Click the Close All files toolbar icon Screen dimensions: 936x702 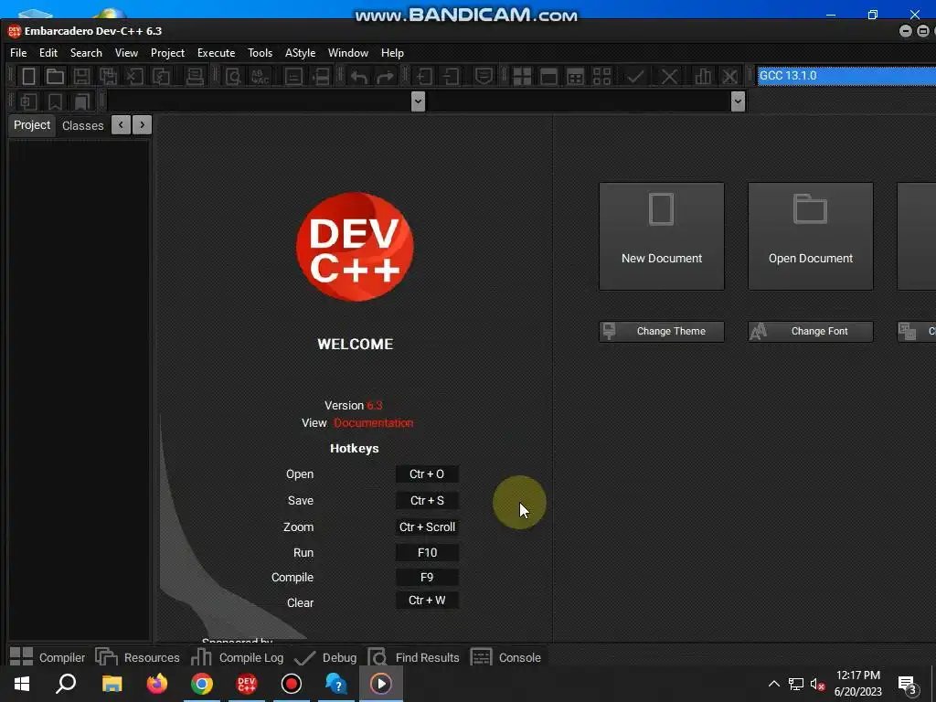(162, 76)
